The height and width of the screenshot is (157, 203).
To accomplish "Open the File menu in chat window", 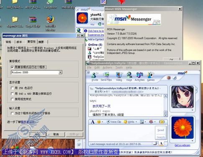I will pos(89,68).
